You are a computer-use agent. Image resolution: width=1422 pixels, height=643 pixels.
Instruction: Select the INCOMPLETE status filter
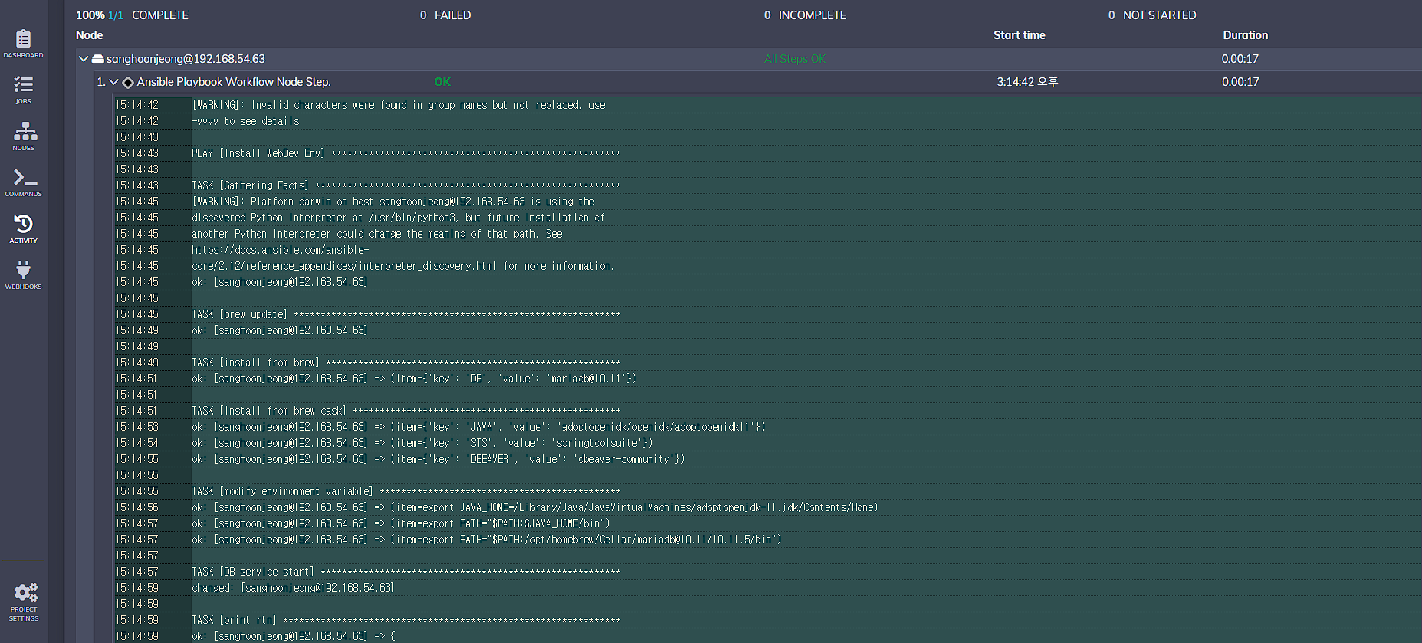pyautogui.click(x=813, y=15)
